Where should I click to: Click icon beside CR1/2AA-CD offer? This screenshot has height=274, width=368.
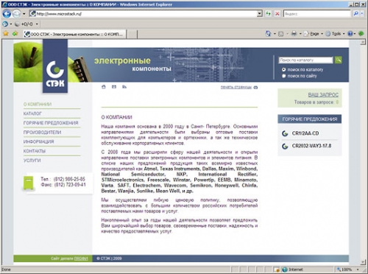(x=285, y=133)
